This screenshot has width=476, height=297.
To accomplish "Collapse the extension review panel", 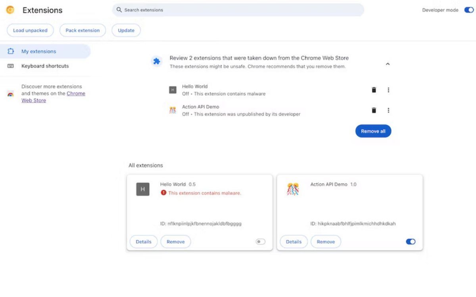I will click(x=388, y=64).
